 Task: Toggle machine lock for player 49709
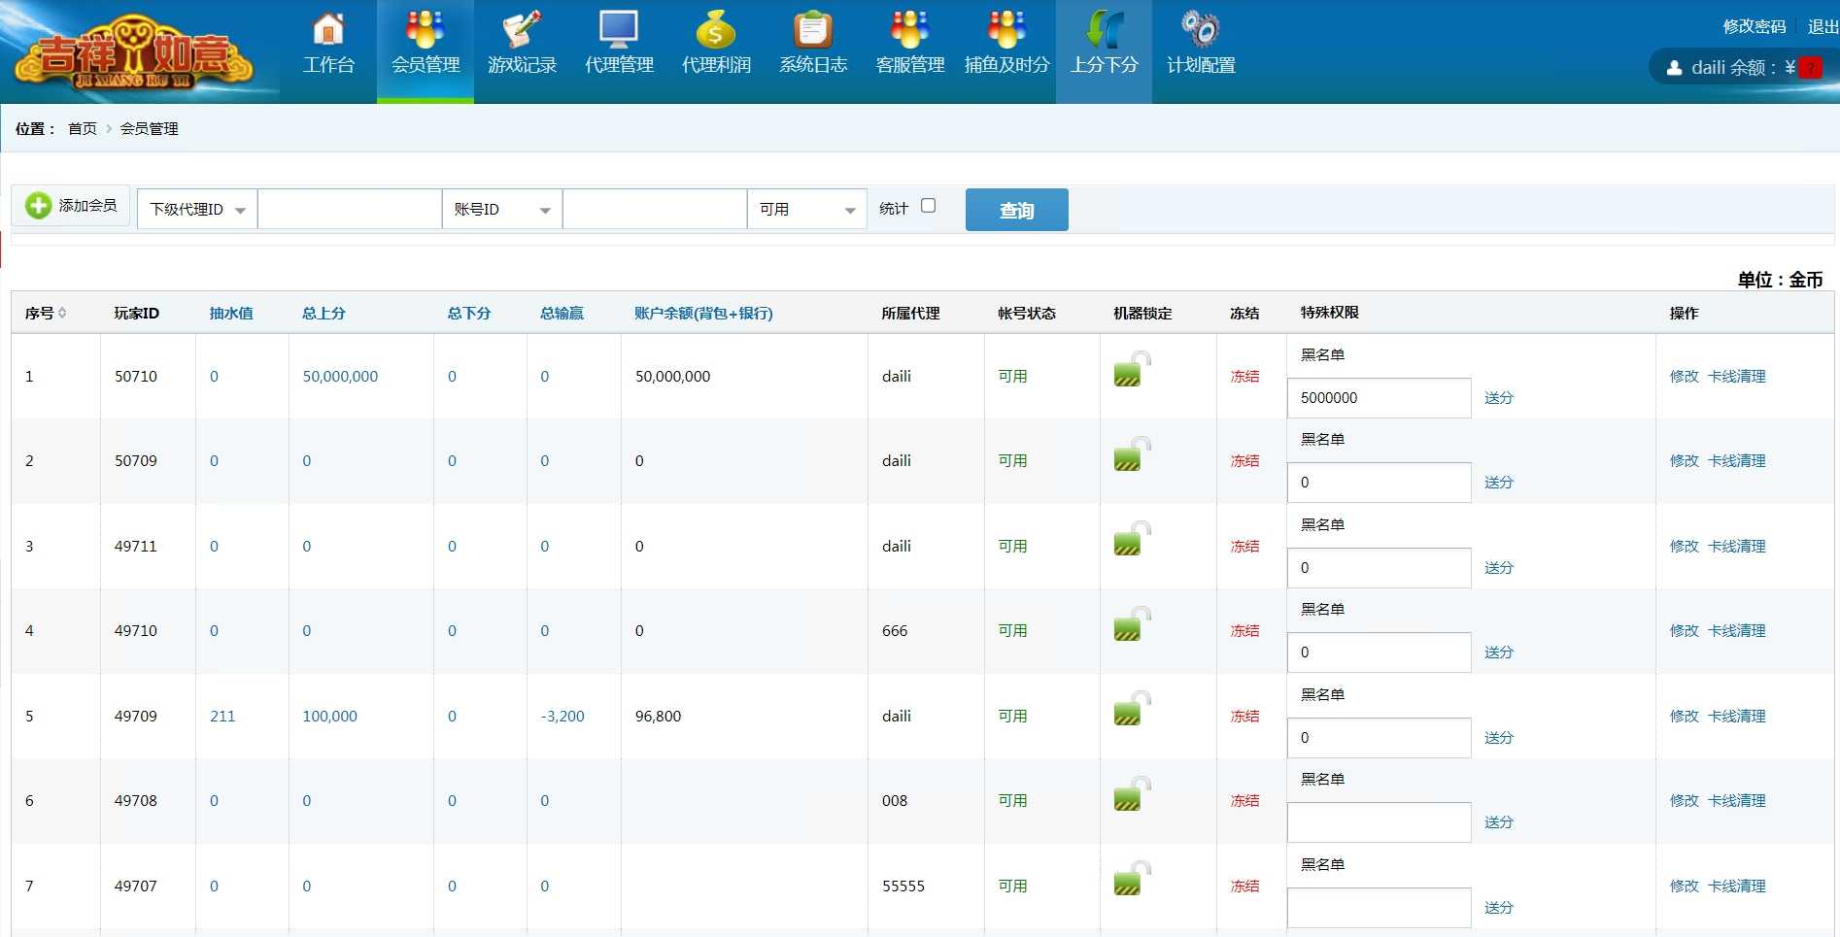tap(1130, 711)
